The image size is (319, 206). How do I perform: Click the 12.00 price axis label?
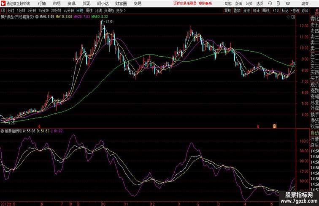[304, 26]
